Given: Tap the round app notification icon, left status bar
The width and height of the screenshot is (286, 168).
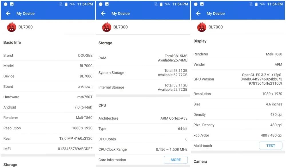Looking at the screenshot, I should (5, 4).
